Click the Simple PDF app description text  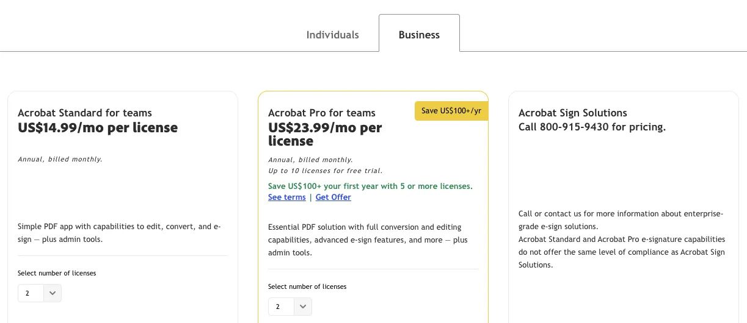119,233
